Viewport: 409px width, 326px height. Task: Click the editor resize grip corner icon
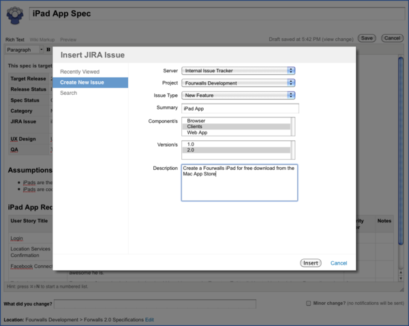402,289
